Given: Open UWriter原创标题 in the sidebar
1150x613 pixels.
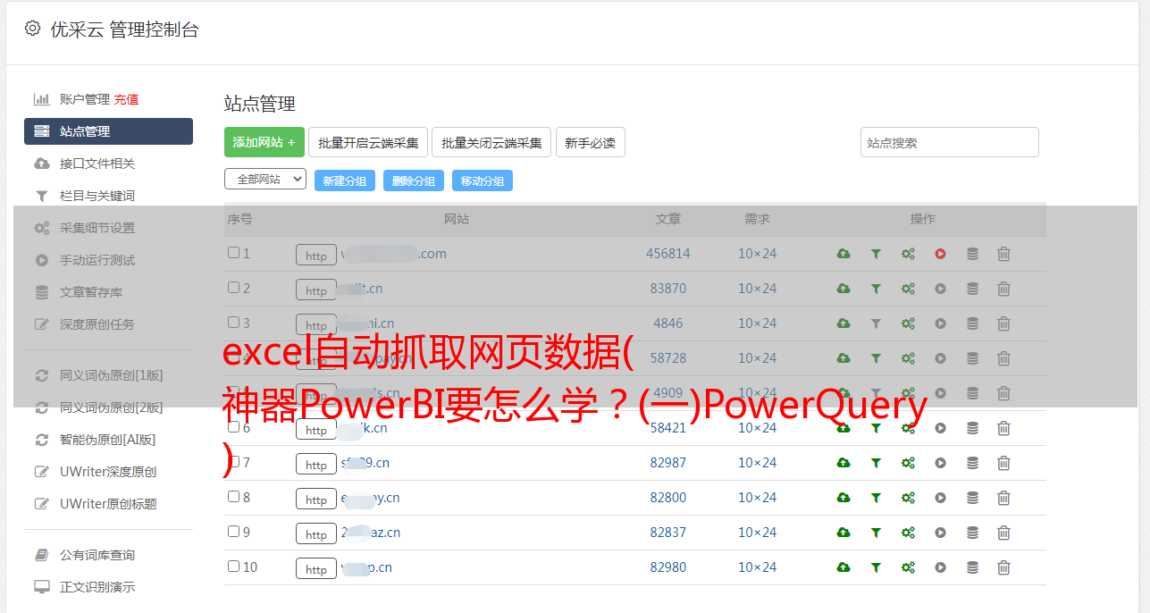Looking at the screenshot, I should point(108,504).
